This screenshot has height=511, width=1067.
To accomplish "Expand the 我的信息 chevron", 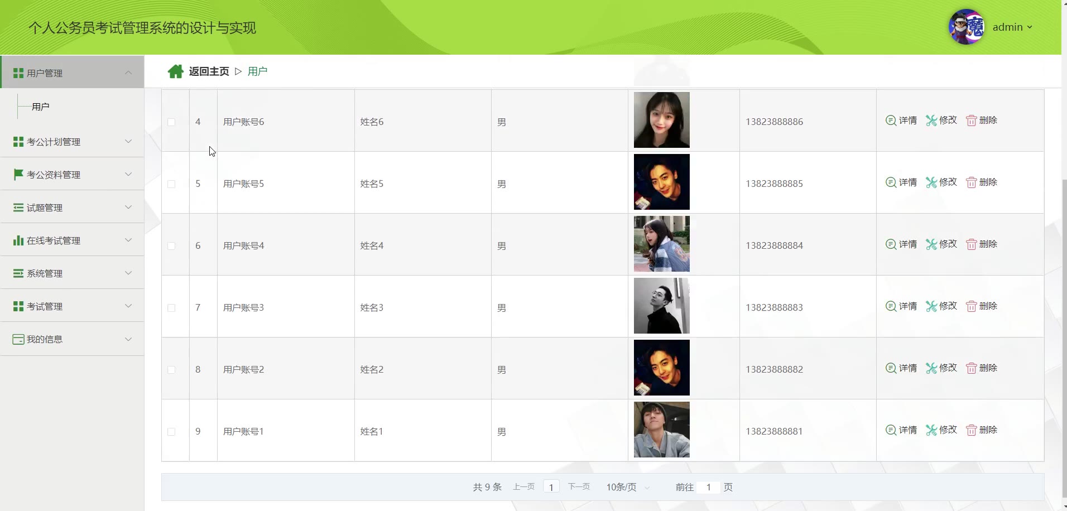I will pos(128,339).
